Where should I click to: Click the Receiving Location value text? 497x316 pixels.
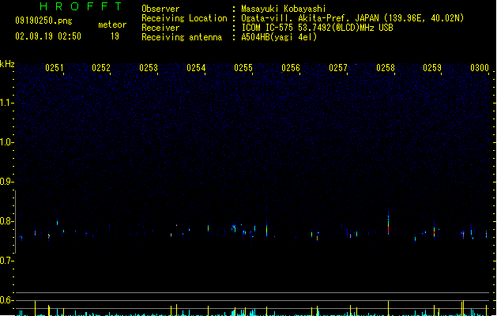tap(352, 18)
